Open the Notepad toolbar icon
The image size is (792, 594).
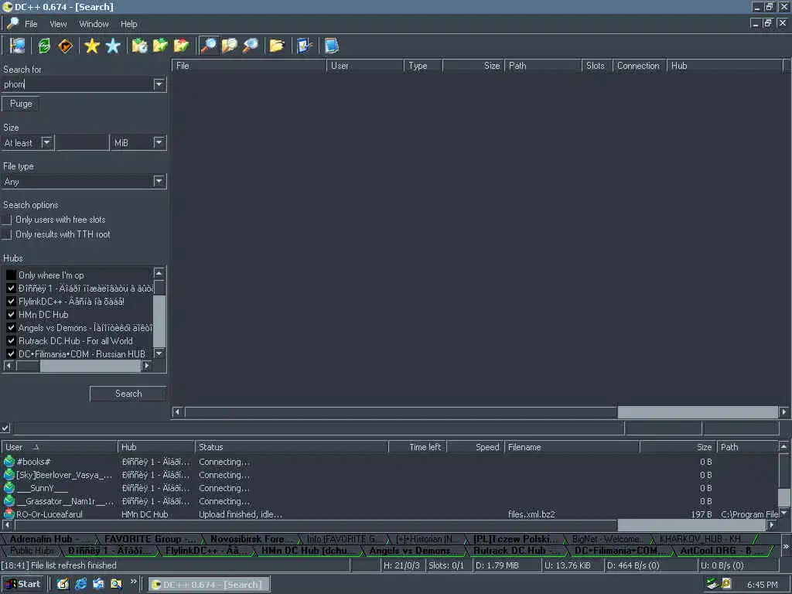(x=331, y=46)
